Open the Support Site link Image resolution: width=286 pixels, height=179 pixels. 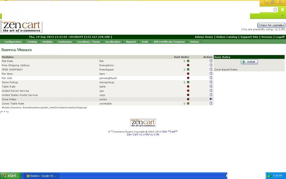[x=249, y=37]
